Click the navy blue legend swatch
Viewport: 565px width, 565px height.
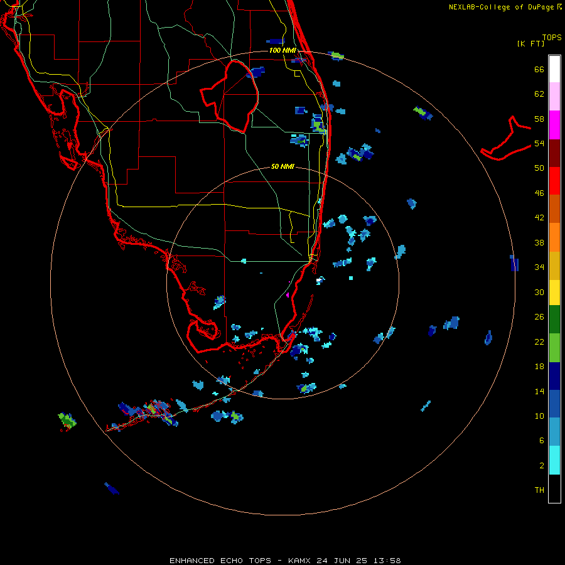(x=554, y=376)
